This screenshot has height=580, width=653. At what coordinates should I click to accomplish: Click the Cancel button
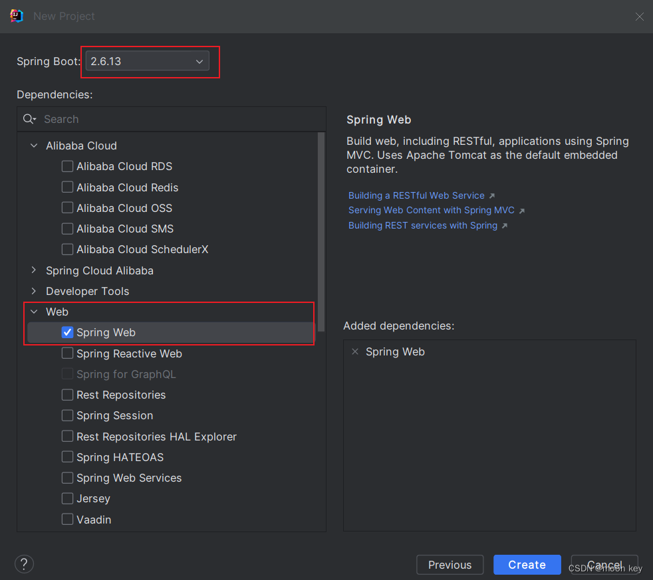coord(604,565)
